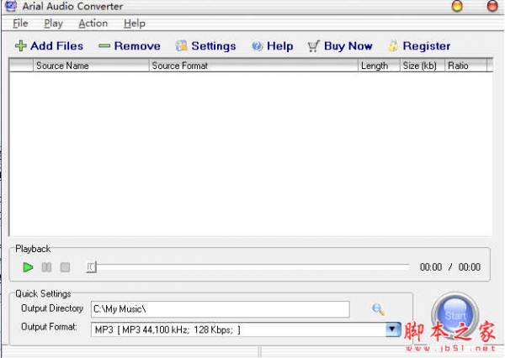This screenshot has width=505, height=358.
Task: Click the Register toolbar button
Action: pos(418,46)
